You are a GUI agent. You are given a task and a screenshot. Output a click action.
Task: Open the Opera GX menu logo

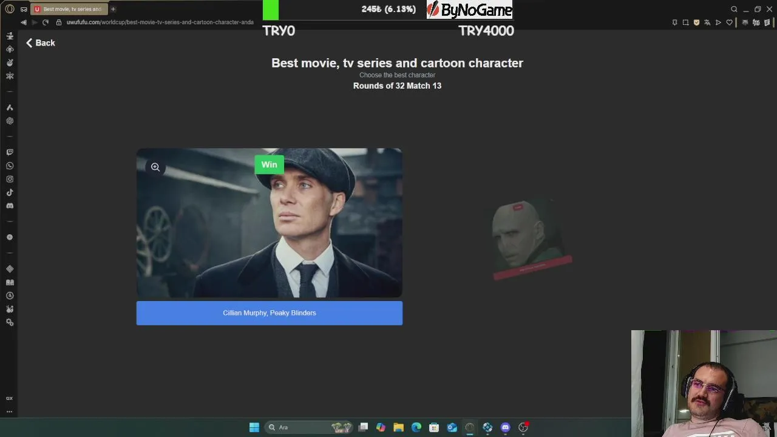click(10, 9)
